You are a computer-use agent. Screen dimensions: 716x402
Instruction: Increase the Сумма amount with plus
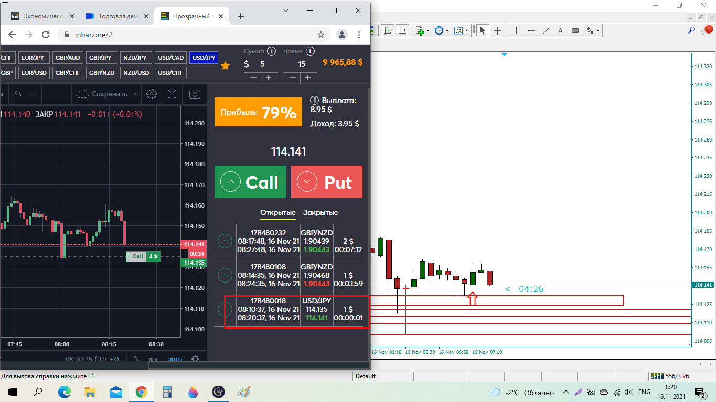[x=269, y=78]
